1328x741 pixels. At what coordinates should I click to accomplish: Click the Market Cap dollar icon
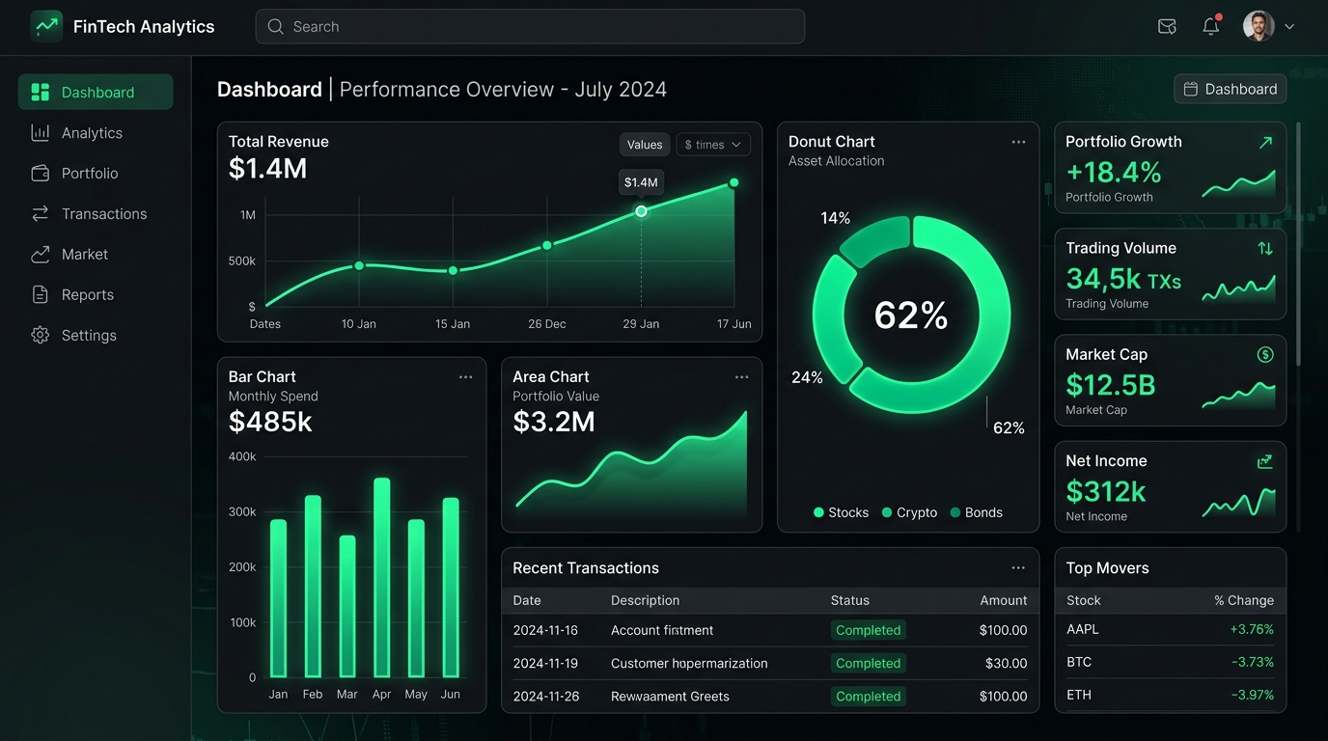tap(1265, 355)
